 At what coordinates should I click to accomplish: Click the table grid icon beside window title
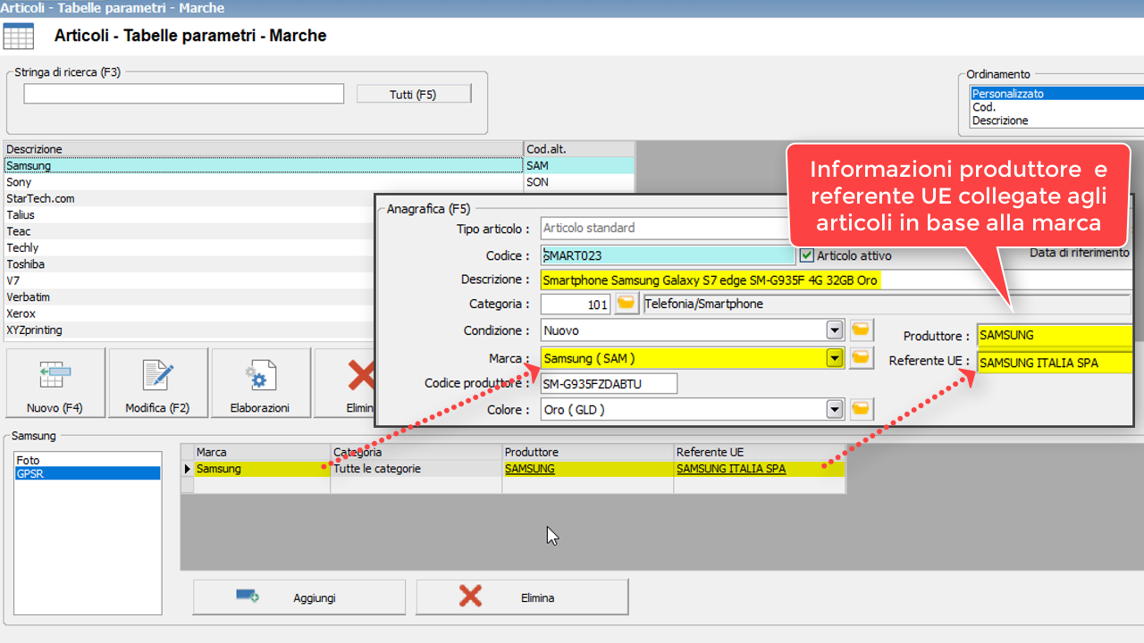19,37
